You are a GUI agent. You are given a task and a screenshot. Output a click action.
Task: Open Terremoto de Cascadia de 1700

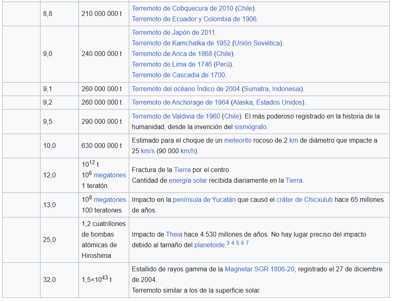(x=178, y=75)
